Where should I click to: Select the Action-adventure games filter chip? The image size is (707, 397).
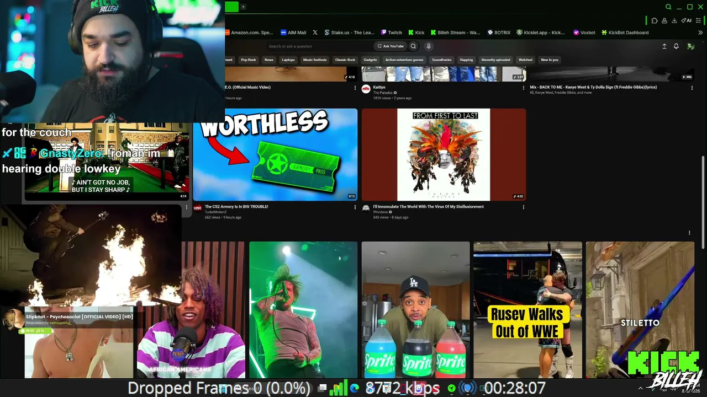click(x=404, y=60)
